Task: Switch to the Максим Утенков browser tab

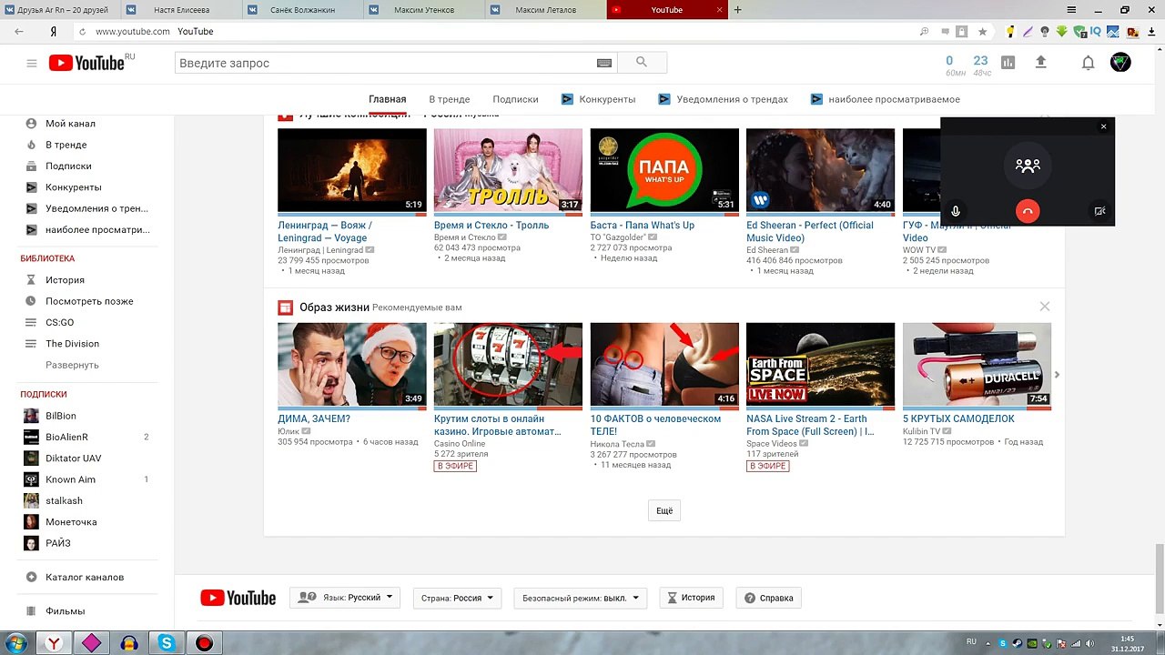Action: pos(424,10)
